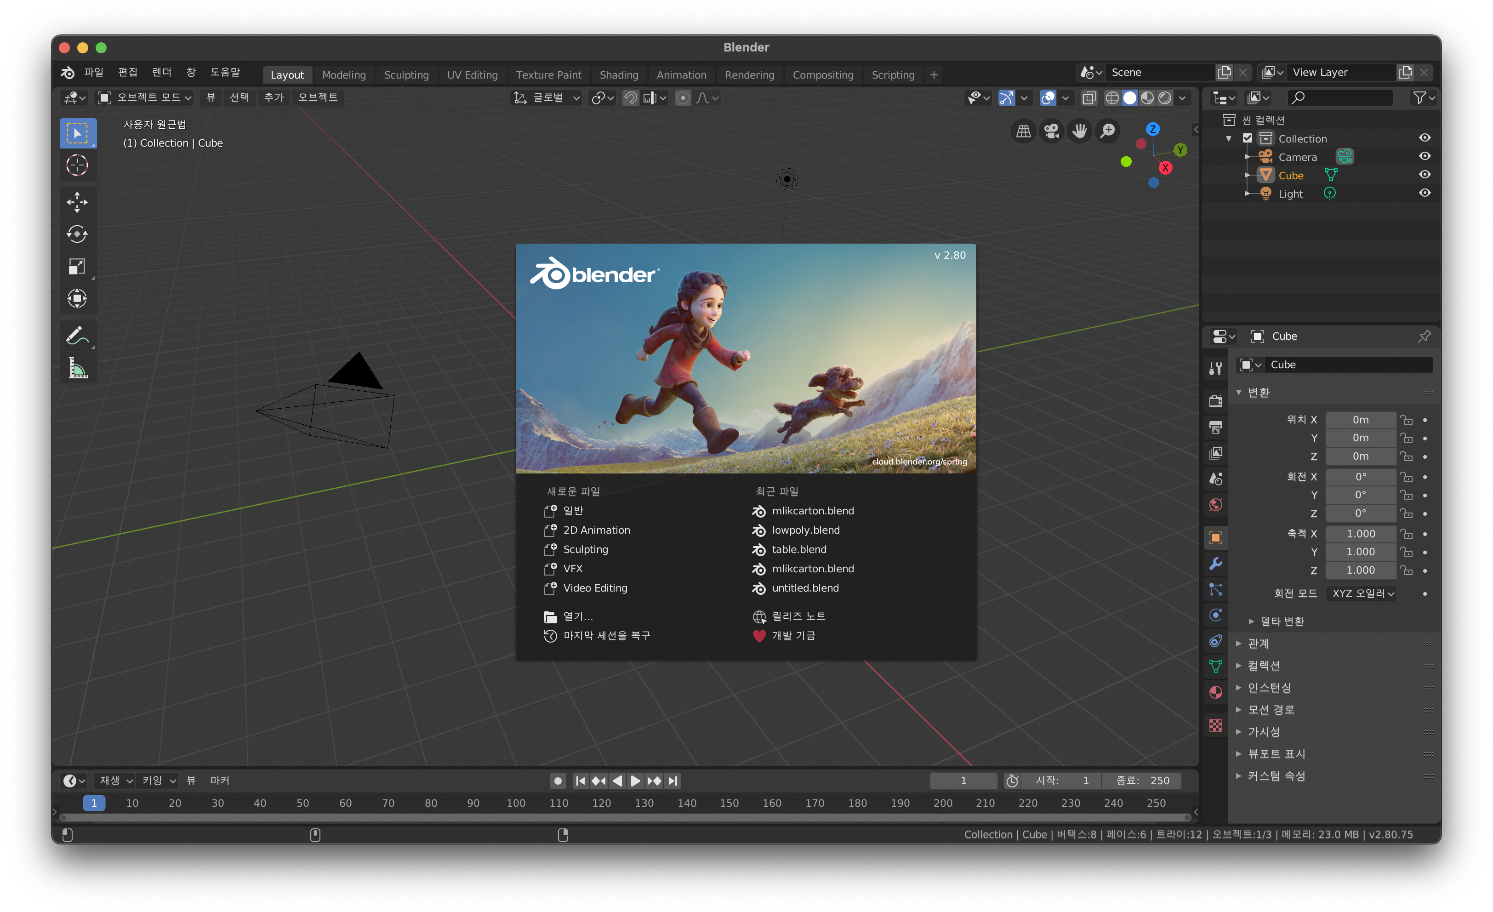Hide the Camera object in outliner
1493x912 pixels.
point(1425,156)
